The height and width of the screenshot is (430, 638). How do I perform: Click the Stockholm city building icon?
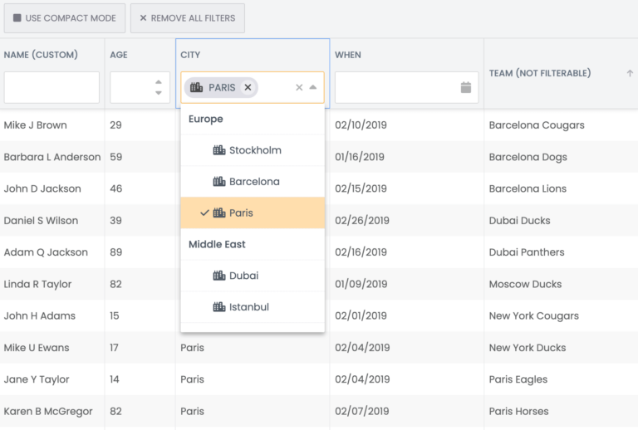pos(219,150)
